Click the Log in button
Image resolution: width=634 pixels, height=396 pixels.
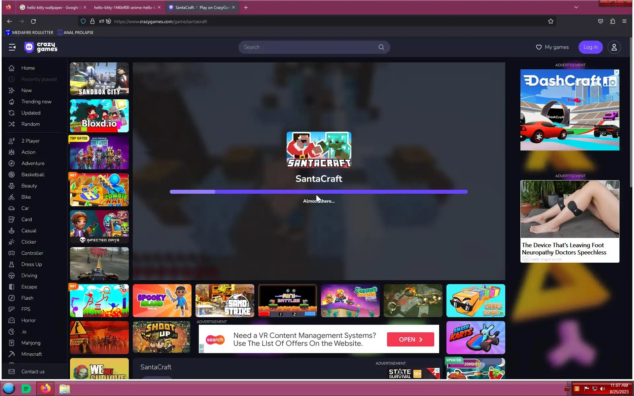(590, 47)
